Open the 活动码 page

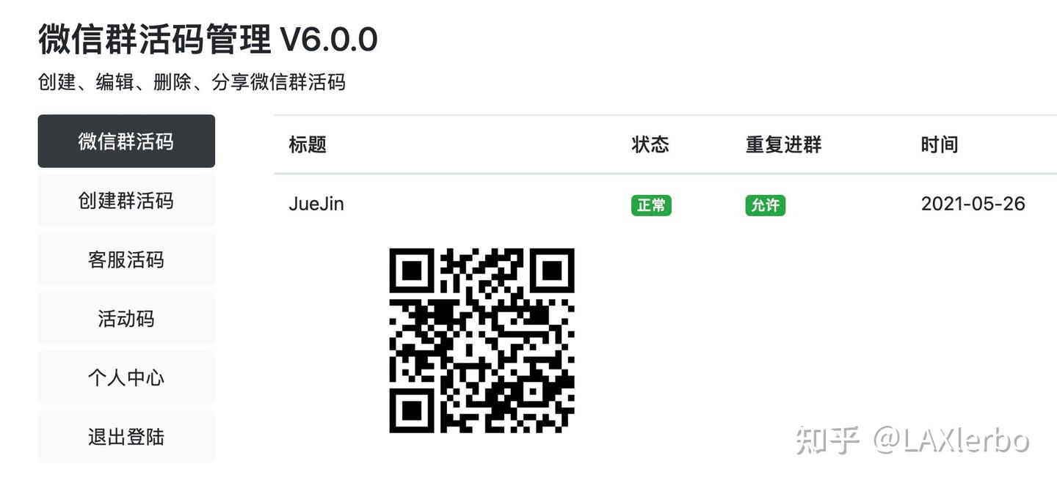click(x=126, y=319)
